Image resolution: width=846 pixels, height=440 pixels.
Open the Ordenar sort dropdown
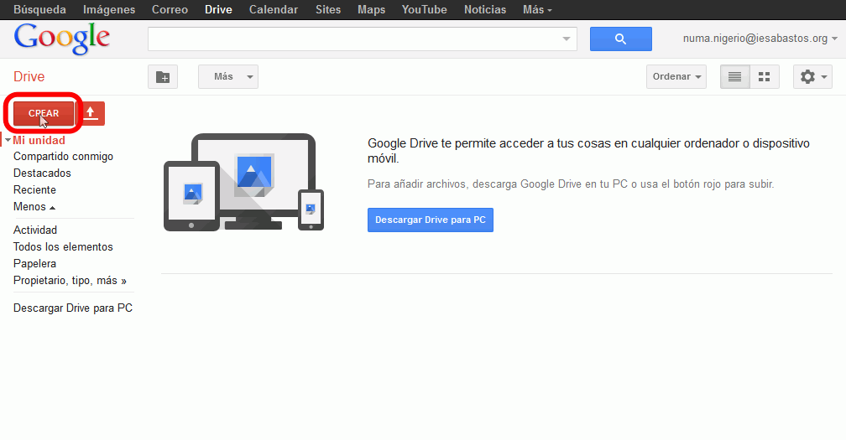click(676, 77)
